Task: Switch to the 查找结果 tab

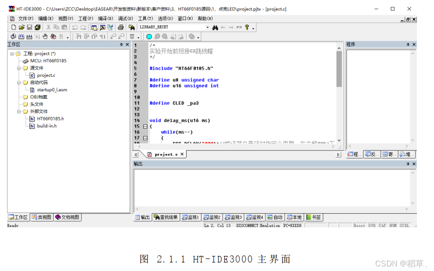Action: (166, 217)
